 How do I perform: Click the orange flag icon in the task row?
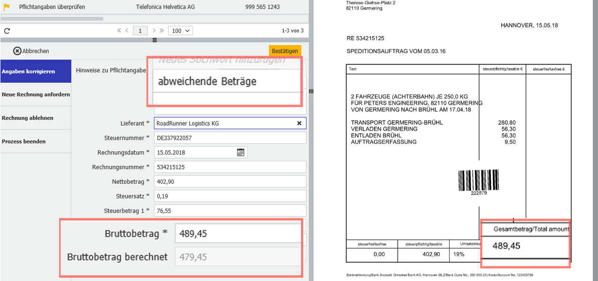[7, 7]
